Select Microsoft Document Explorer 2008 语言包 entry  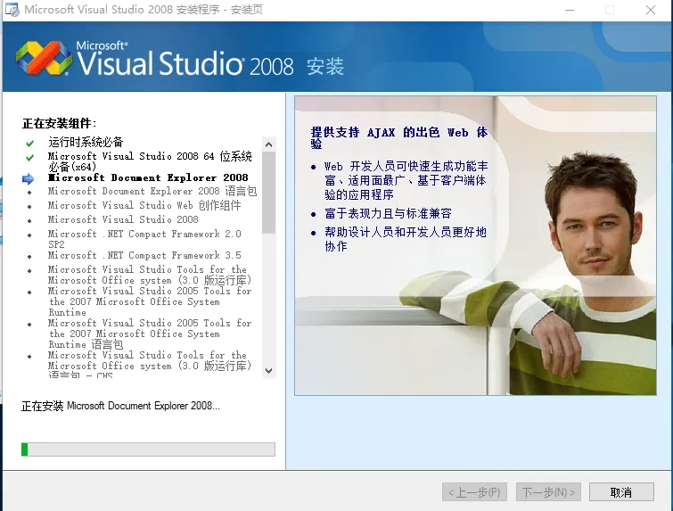coord(152,191)
